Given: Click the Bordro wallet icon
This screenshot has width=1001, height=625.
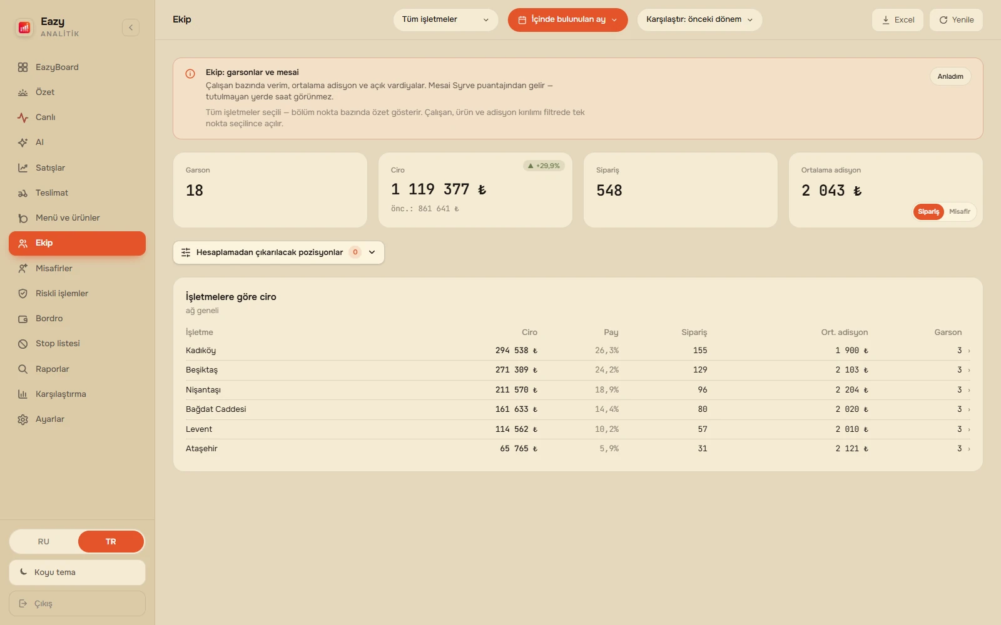Looking at the screenshot, I should point(23,319).
